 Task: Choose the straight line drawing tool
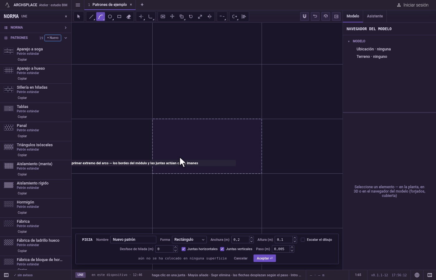pyautogui.click(x=91, y=16)
